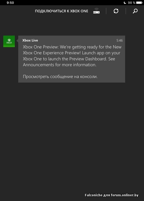
Task: Tap the Preview Dashboard phrase in message
Action: coord(88,59)
